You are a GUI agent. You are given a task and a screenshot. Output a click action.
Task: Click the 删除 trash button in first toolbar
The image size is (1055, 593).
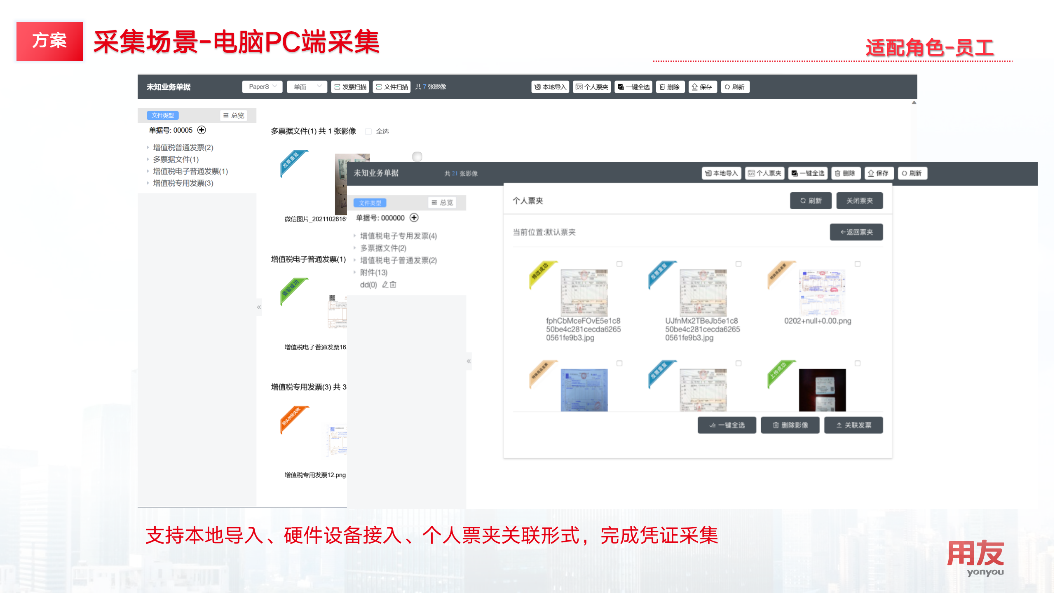click(x=670, y=87)
